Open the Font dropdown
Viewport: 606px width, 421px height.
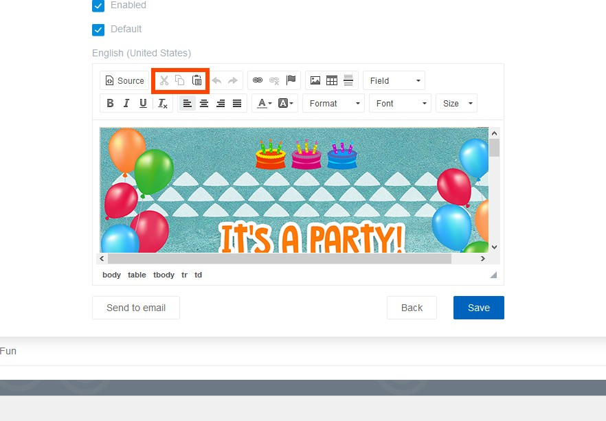[x=399, y=103]
